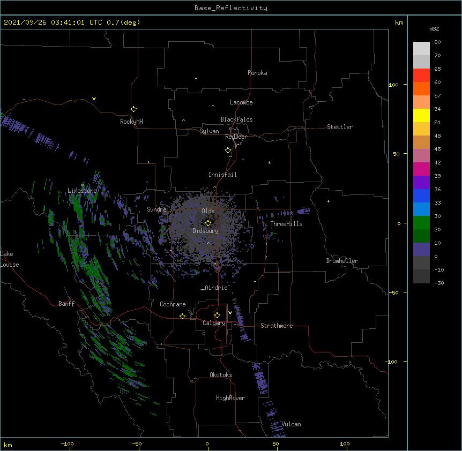The image size is (462, 451).
Task: Click the purple echo streak west of Strathmore
Action: [x=241, y=322]
